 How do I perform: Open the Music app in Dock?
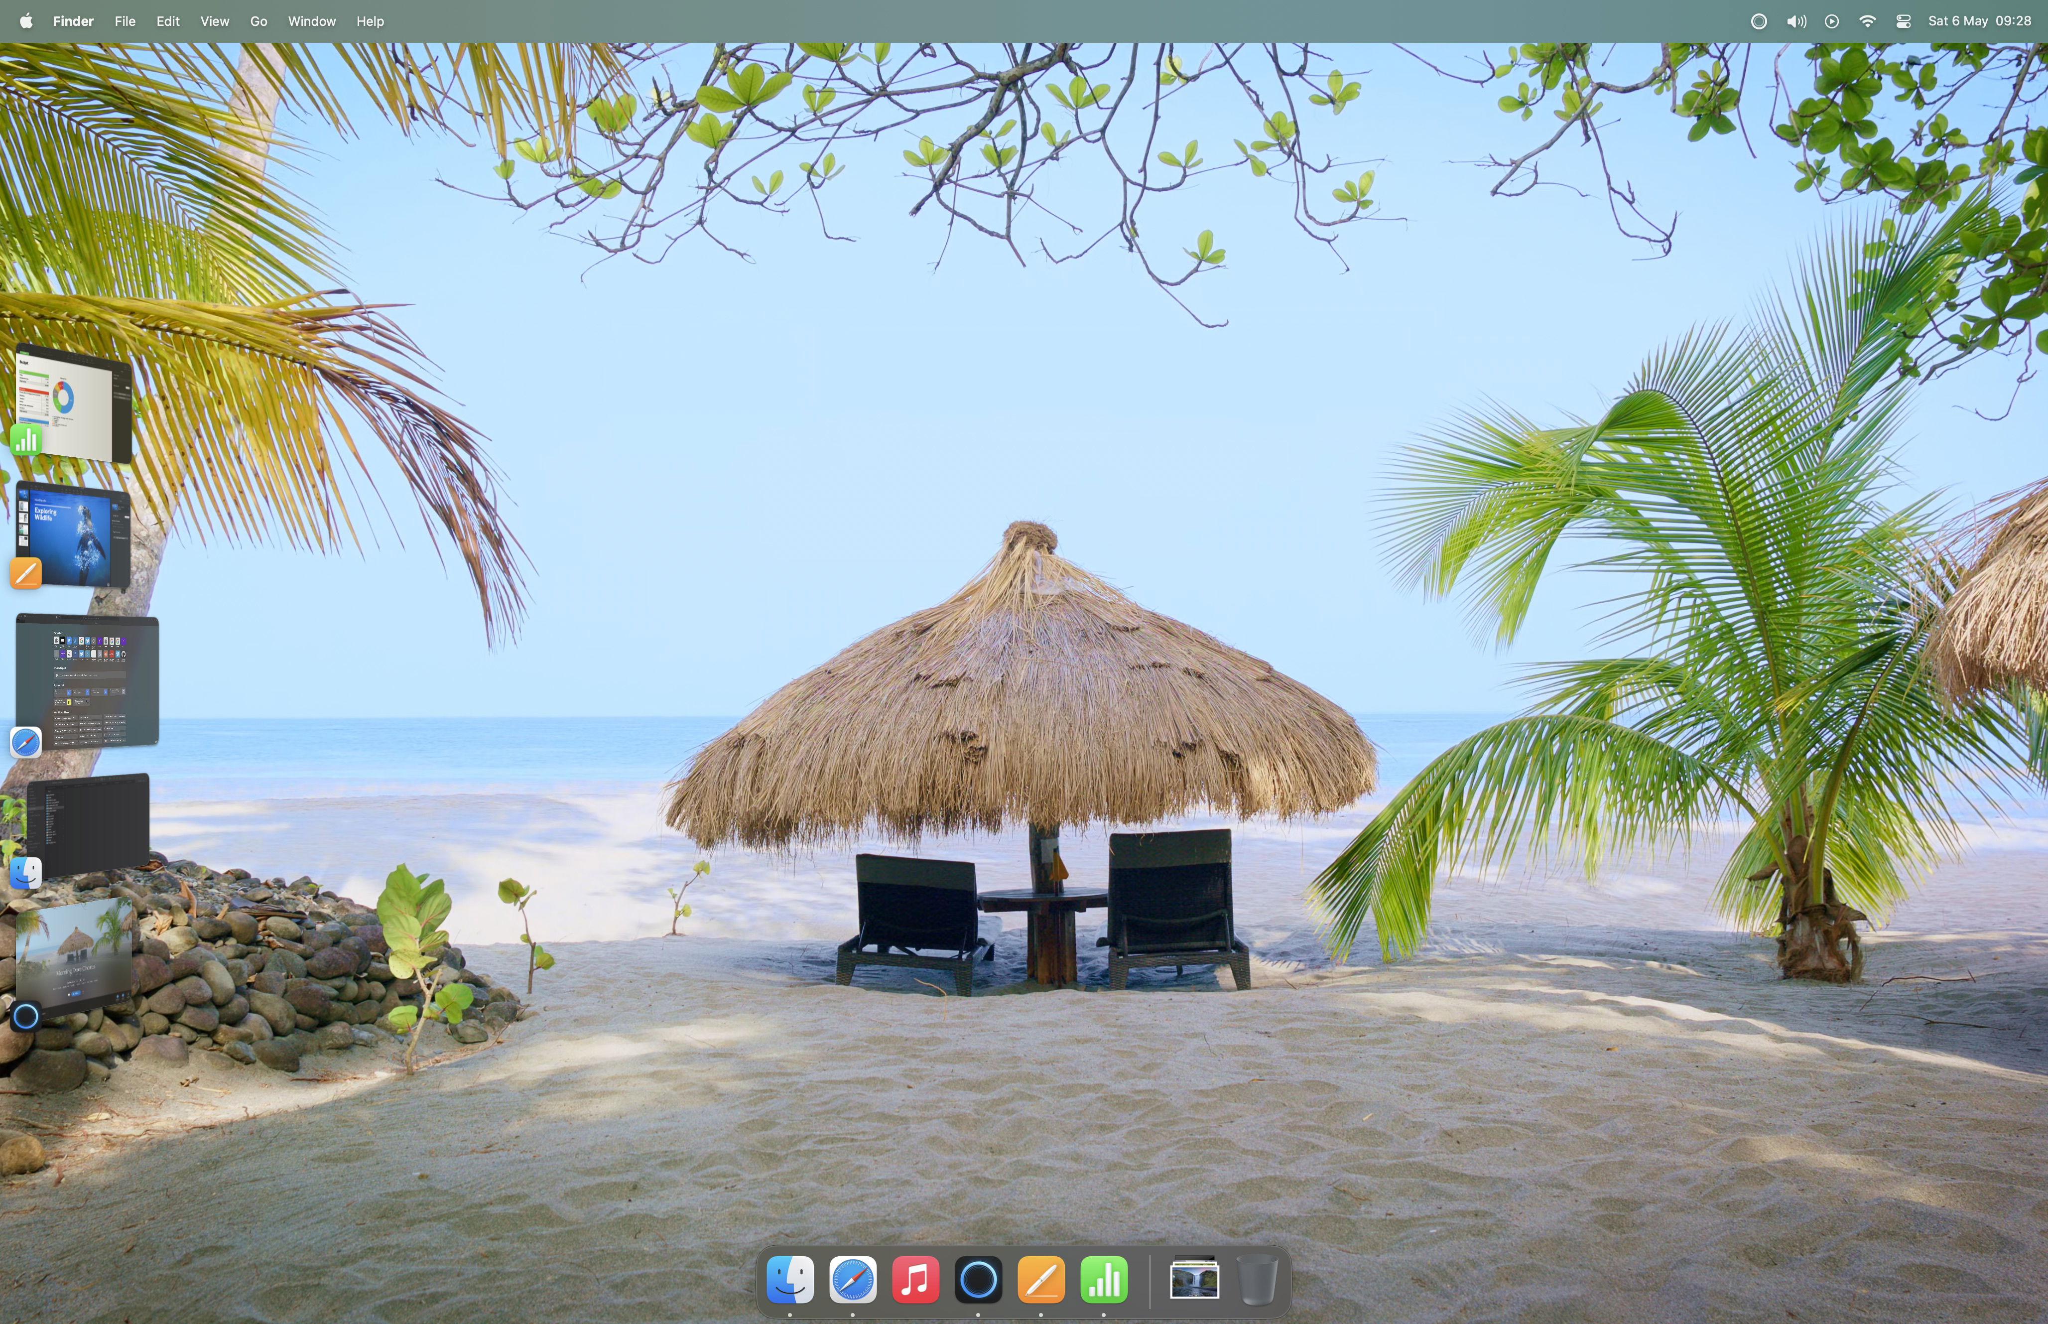915,1280
